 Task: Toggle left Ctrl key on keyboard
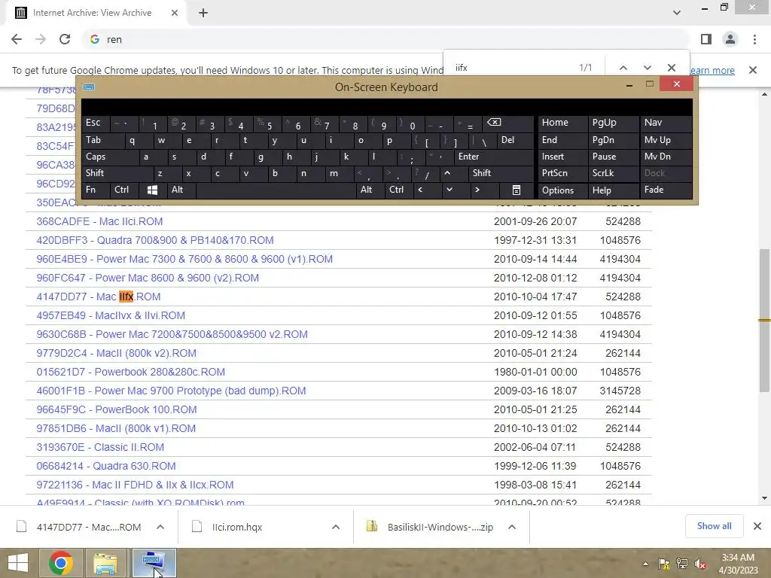(124, 190)
